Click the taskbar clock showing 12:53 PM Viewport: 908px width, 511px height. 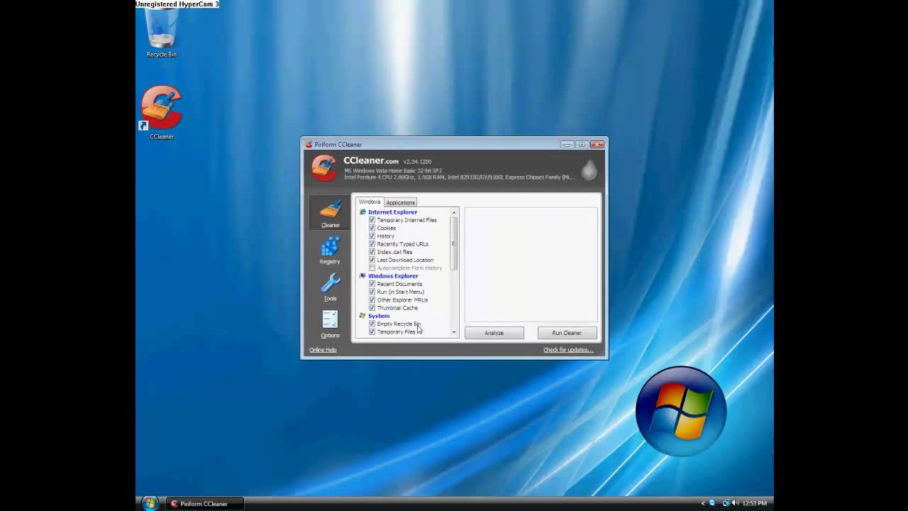pyautogui.click(x=754, y=503)
